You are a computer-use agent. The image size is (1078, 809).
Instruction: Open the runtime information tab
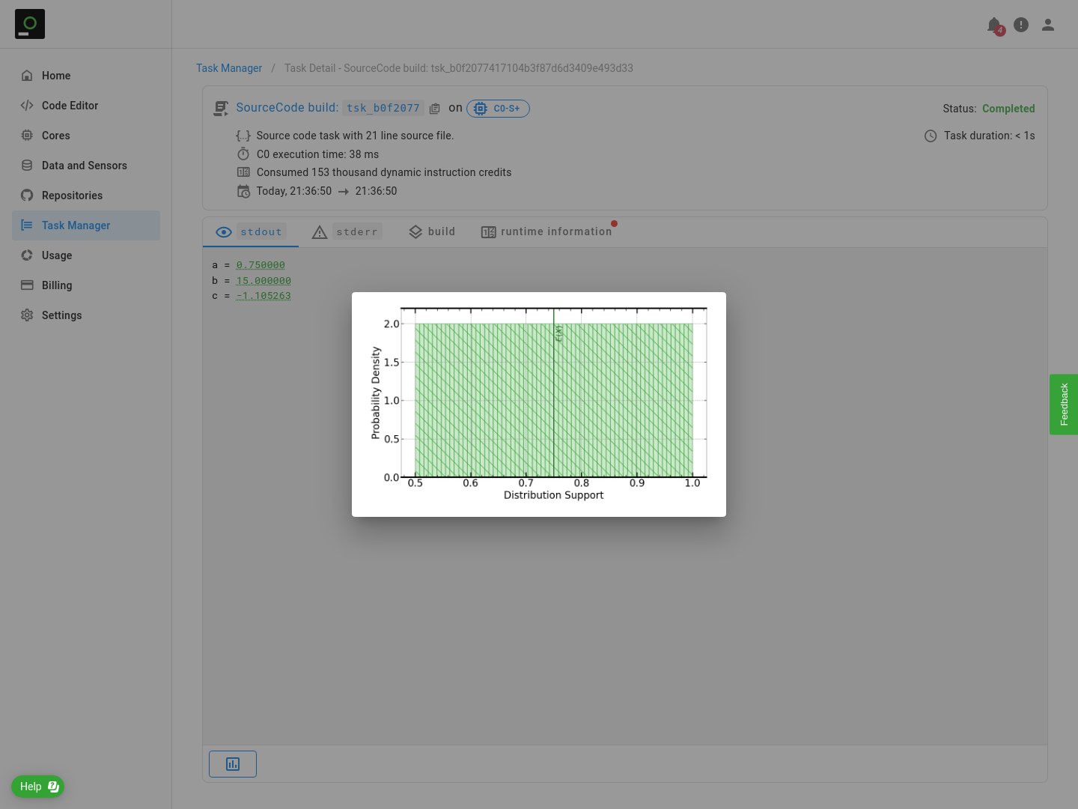(x=546, y=232)
